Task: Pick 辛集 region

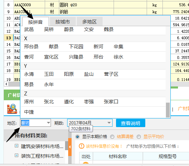Action: [x=118, y=46]
